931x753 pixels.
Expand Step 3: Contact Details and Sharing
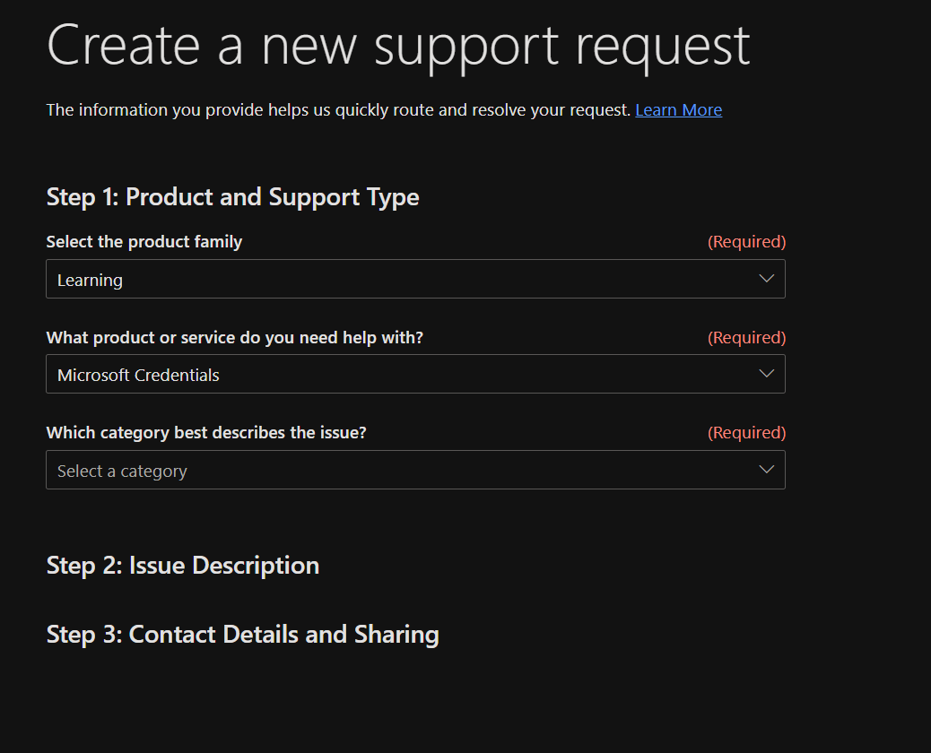click(242, 635)
